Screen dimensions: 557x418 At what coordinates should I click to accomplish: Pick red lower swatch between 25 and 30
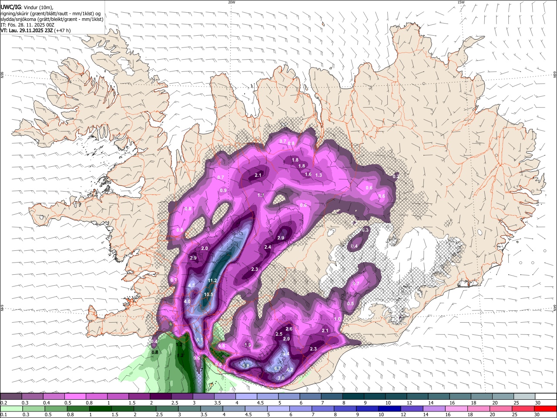point(523,409)
